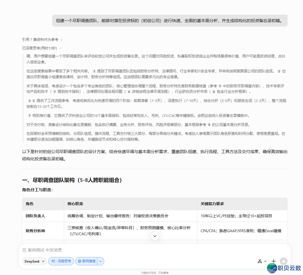Viewport: 303px width, 275px height.
Task: Open citation badge 4 before 详细说明法律尽调流程
Action: pyautogui.click(x=129, y=92)
